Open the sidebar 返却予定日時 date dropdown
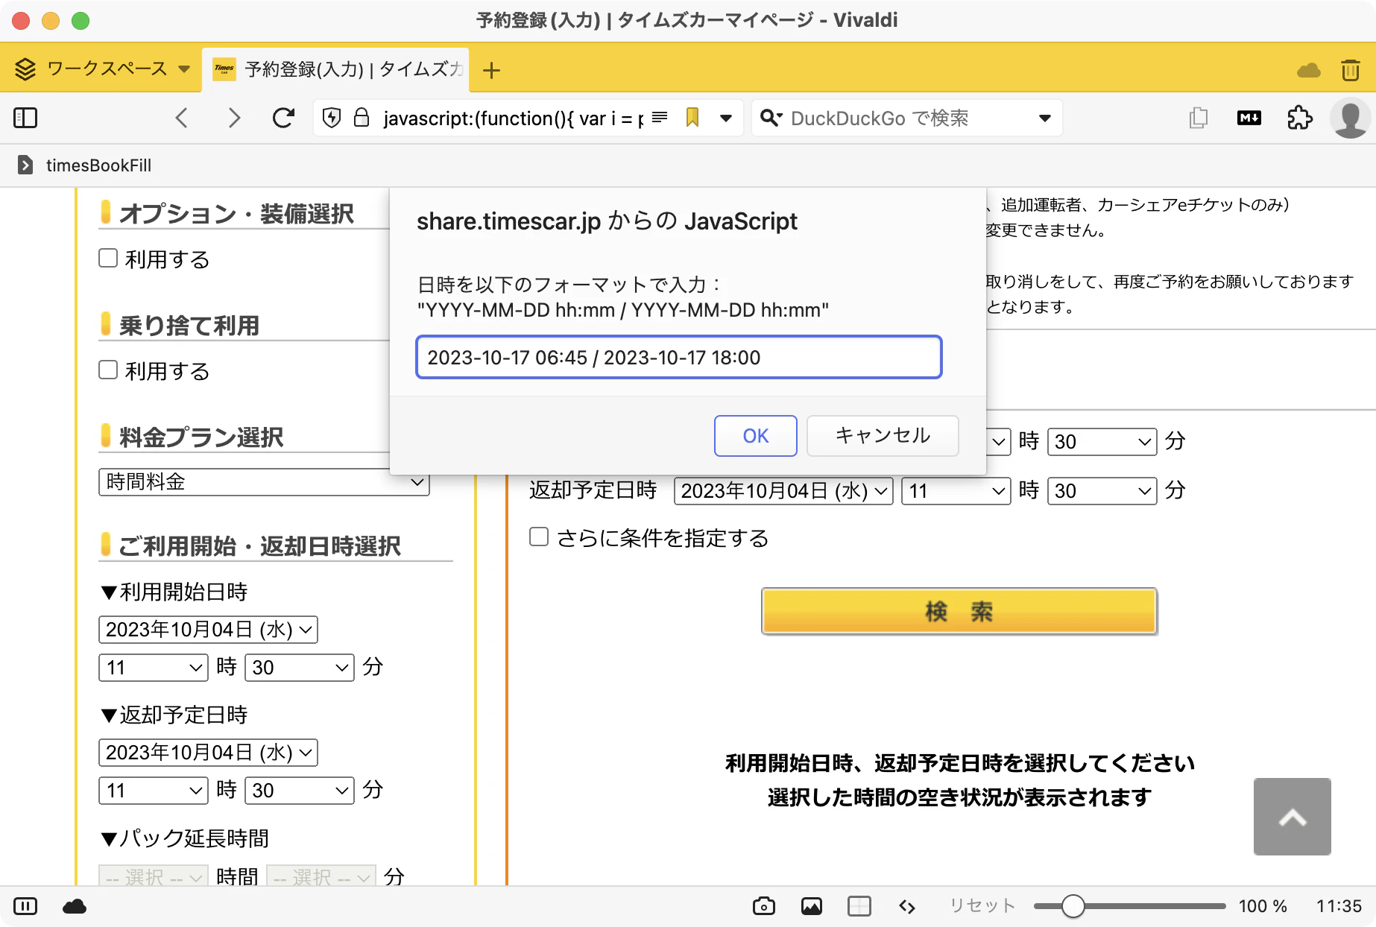Viewport: 1376px width, 927px height. [x=208, y=753]
